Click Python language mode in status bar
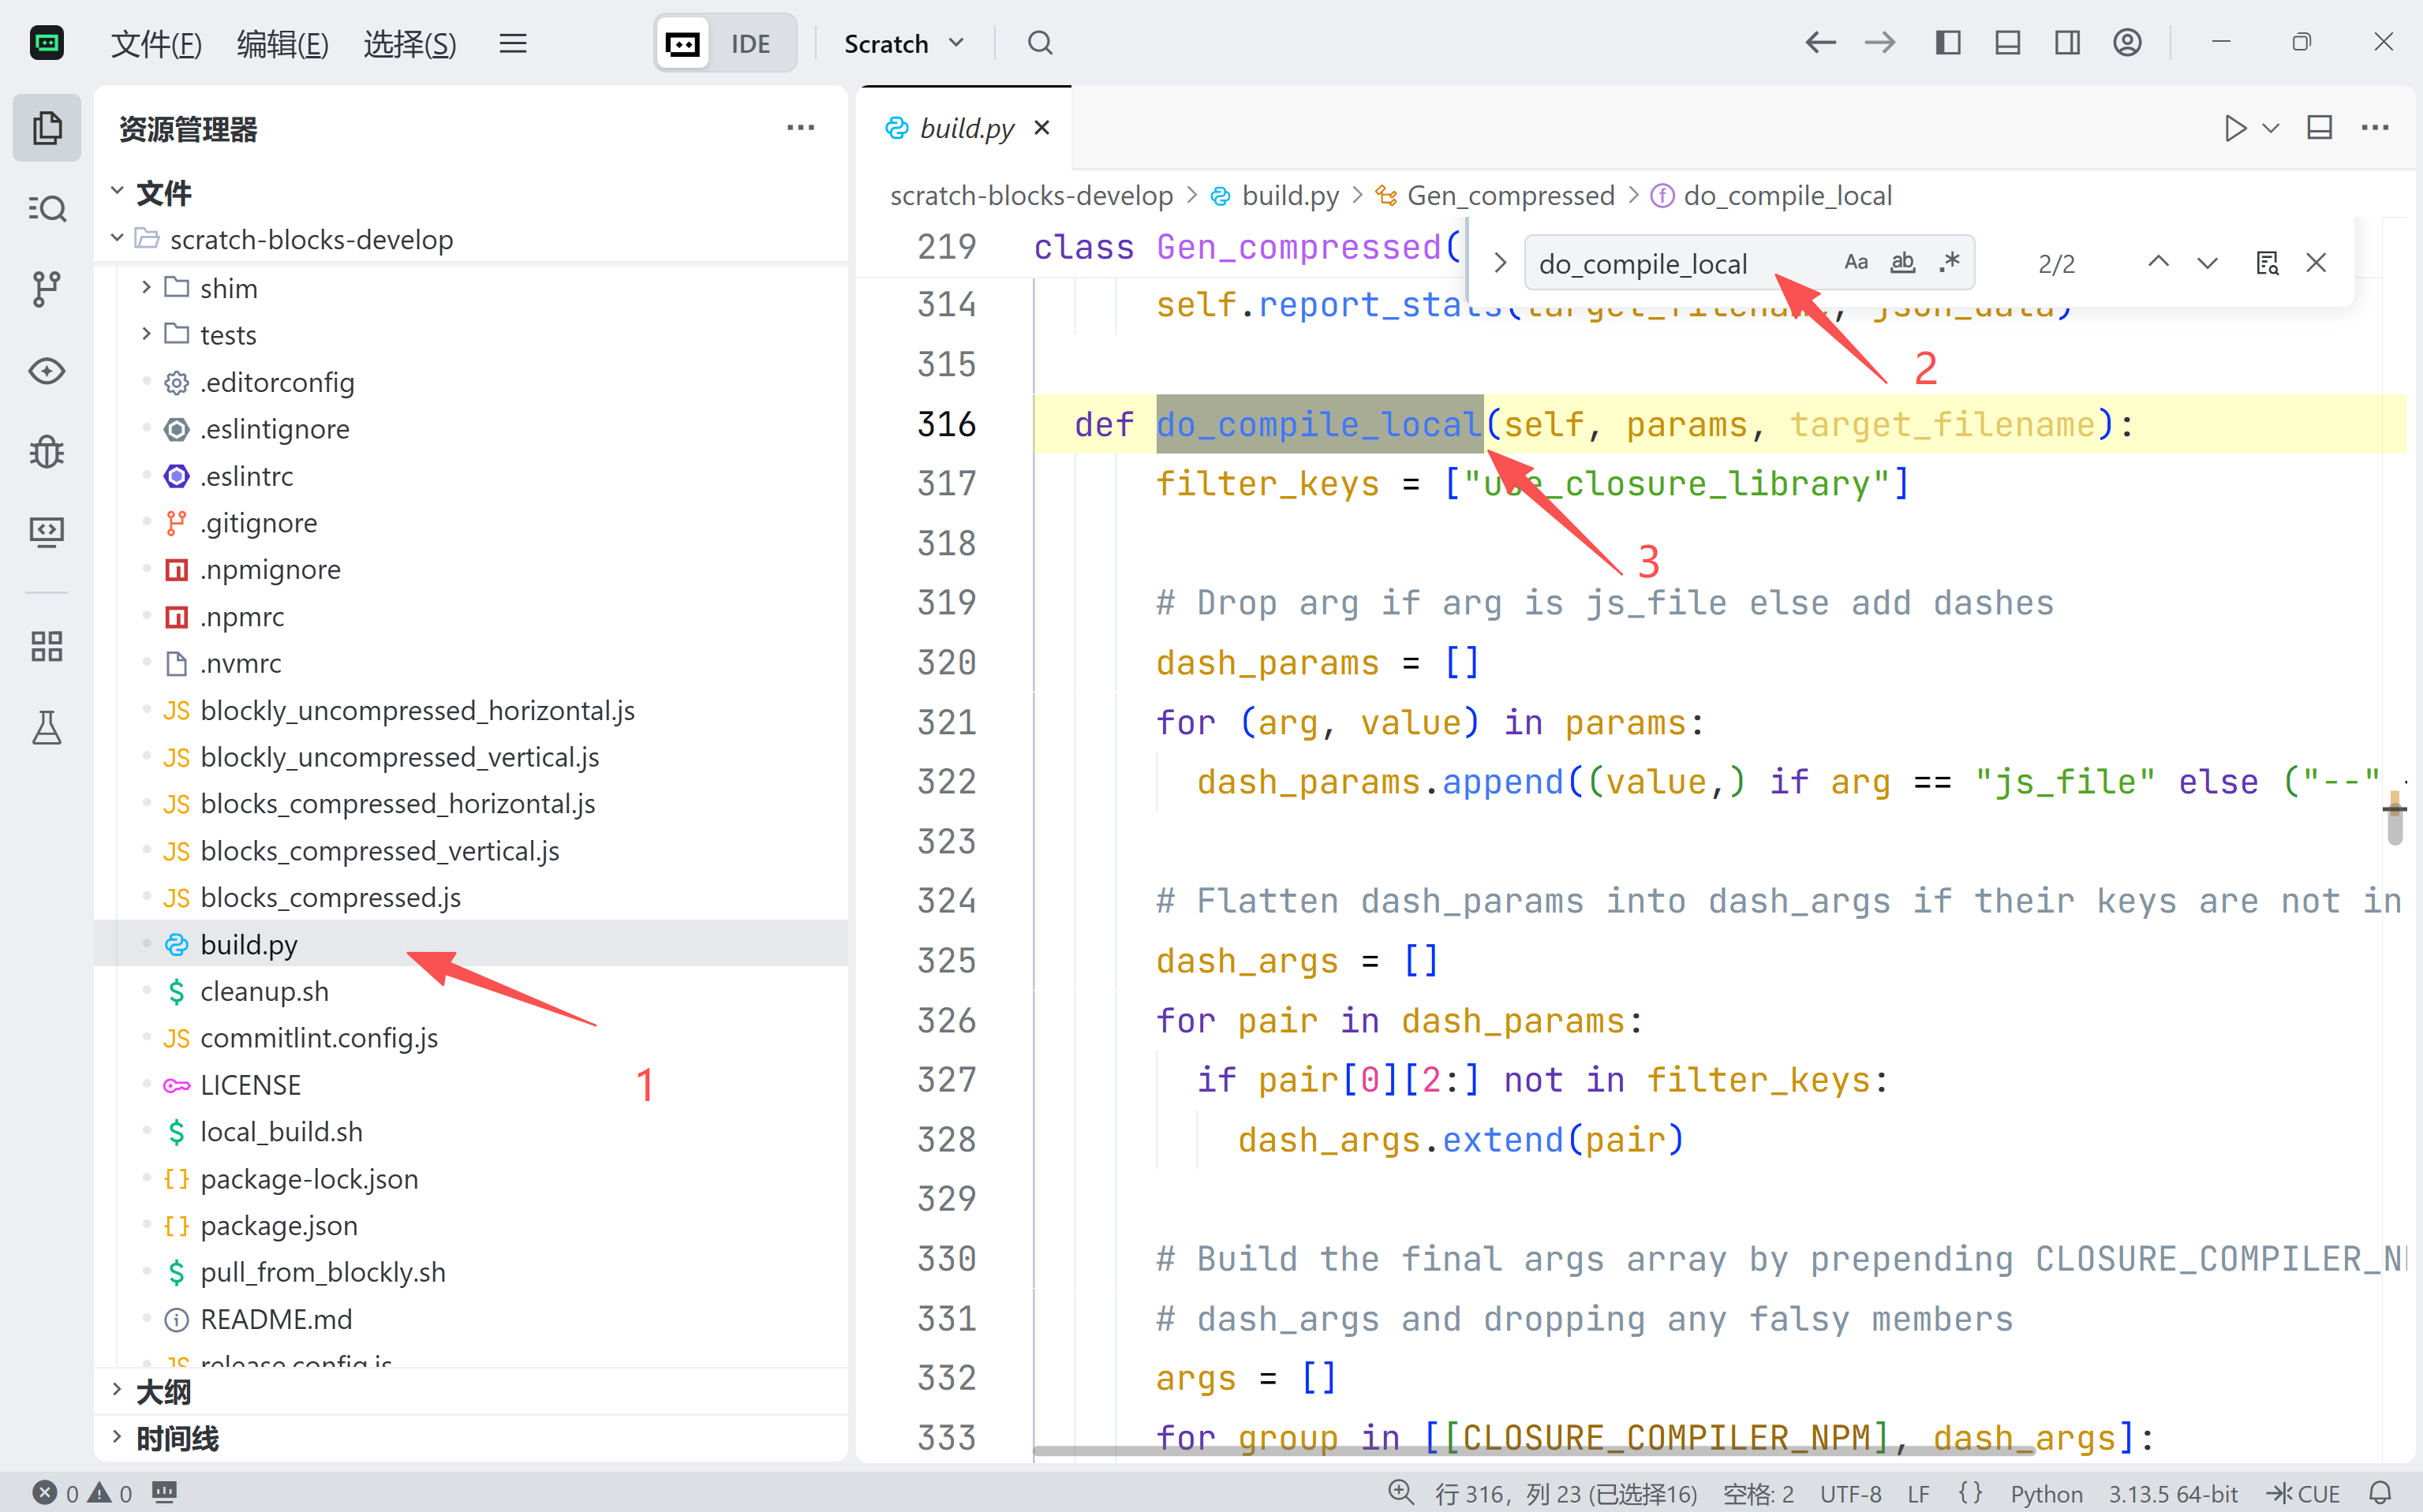Image resolution: width=2423 pixels, height=1512 pixels. coord(2046,1493)
